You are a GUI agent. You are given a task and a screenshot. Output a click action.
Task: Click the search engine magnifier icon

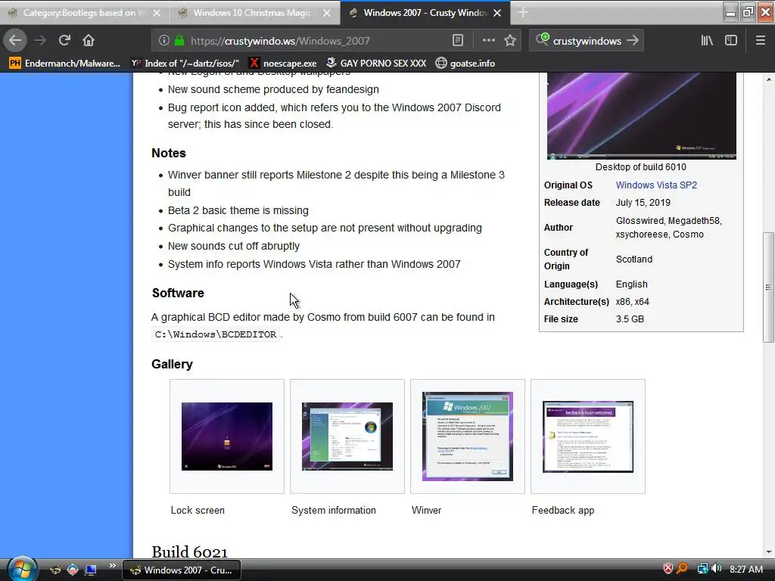tap(542, 39)
